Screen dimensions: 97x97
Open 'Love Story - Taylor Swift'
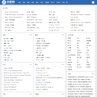point(77,30)
